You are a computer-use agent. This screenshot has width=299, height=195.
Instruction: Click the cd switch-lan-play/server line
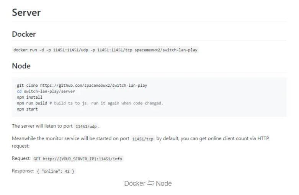[x=46, y=91]
